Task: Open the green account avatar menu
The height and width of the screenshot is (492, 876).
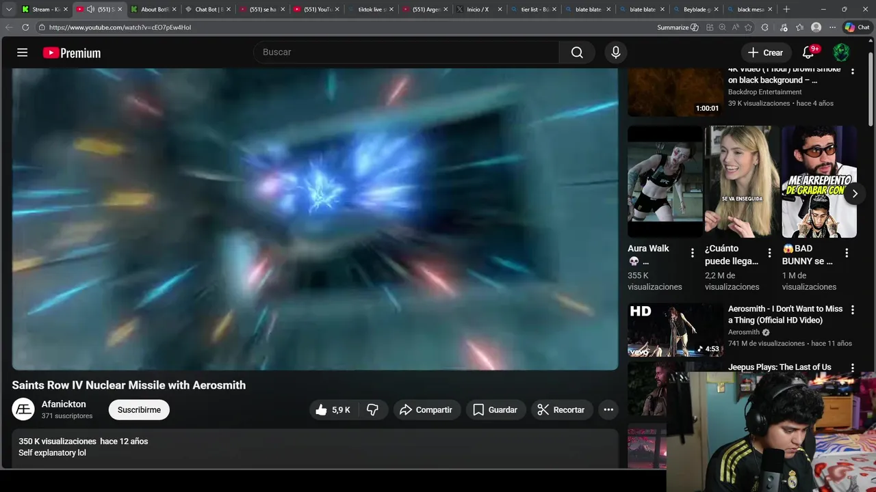Action: coord(841,53)
